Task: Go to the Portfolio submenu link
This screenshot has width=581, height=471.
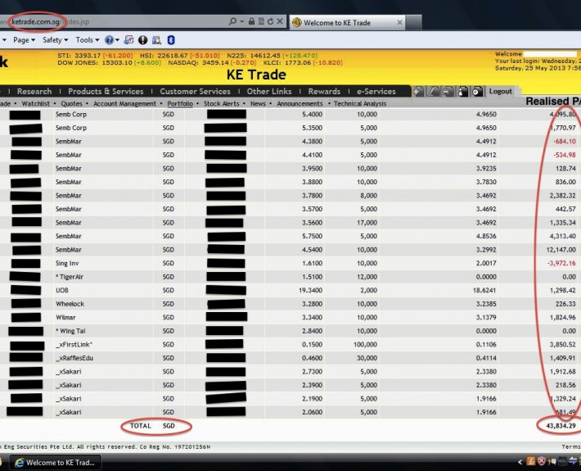Action: pos(180,104)
